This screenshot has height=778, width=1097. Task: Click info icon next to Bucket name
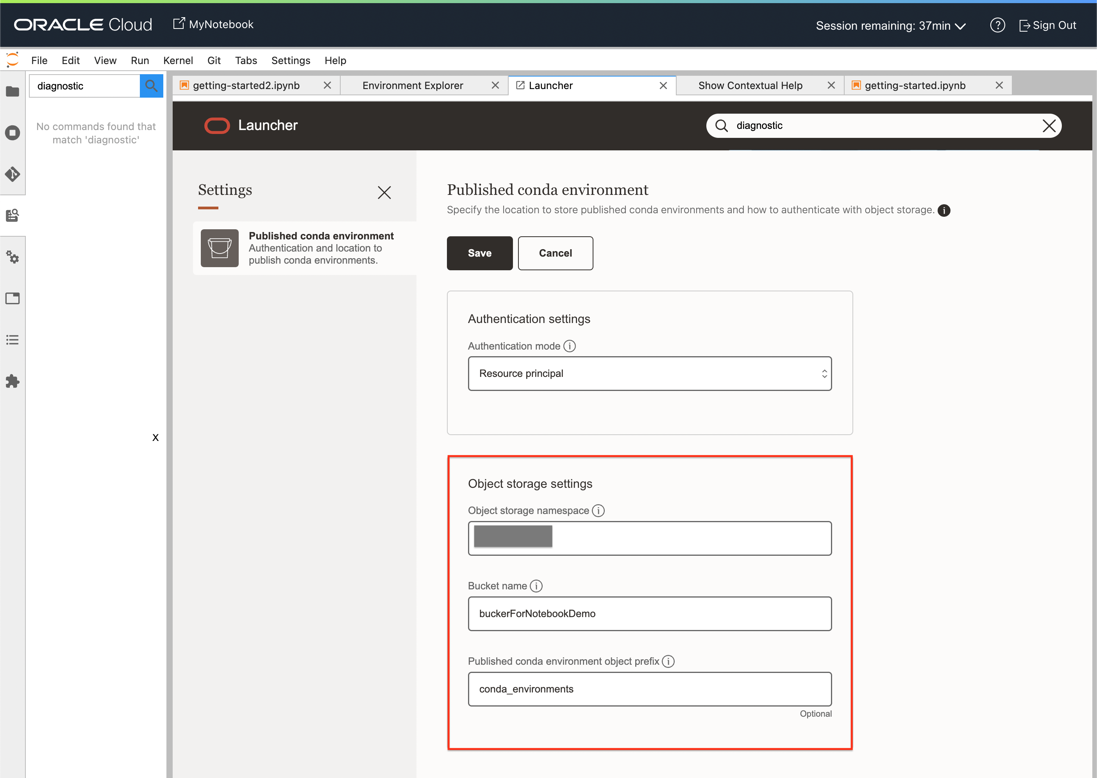536,586
